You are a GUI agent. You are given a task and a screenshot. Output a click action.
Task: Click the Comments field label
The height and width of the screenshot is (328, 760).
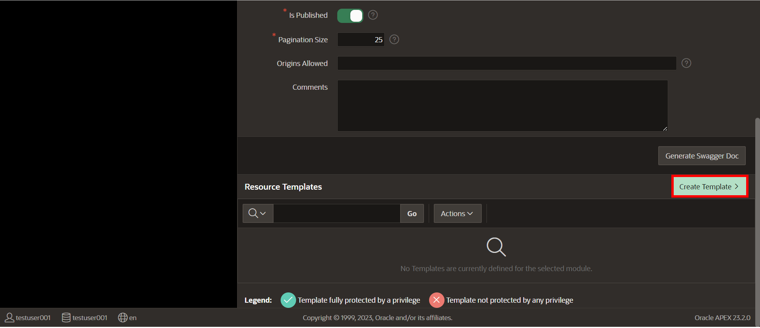(x=310, y=87)
